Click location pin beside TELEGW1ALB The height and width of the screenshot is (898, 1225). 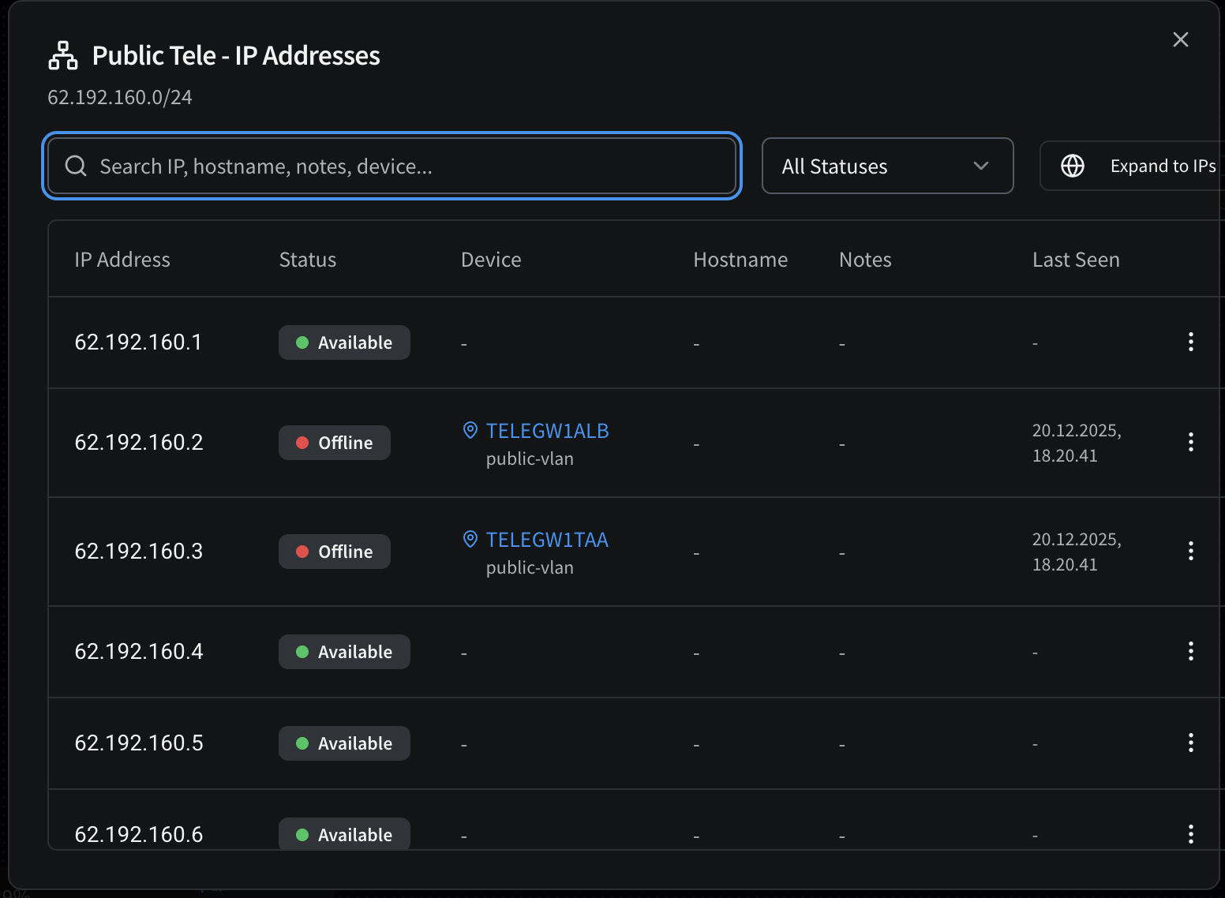point(470,430)
